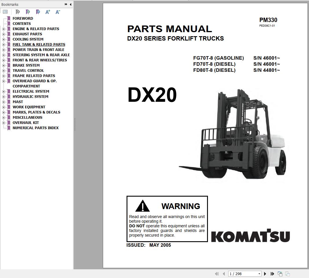This screenshot has width=309, height=278.
Task: Select the NUMERICAL PARTS INDEX bookmark
Action: [36, 128]
